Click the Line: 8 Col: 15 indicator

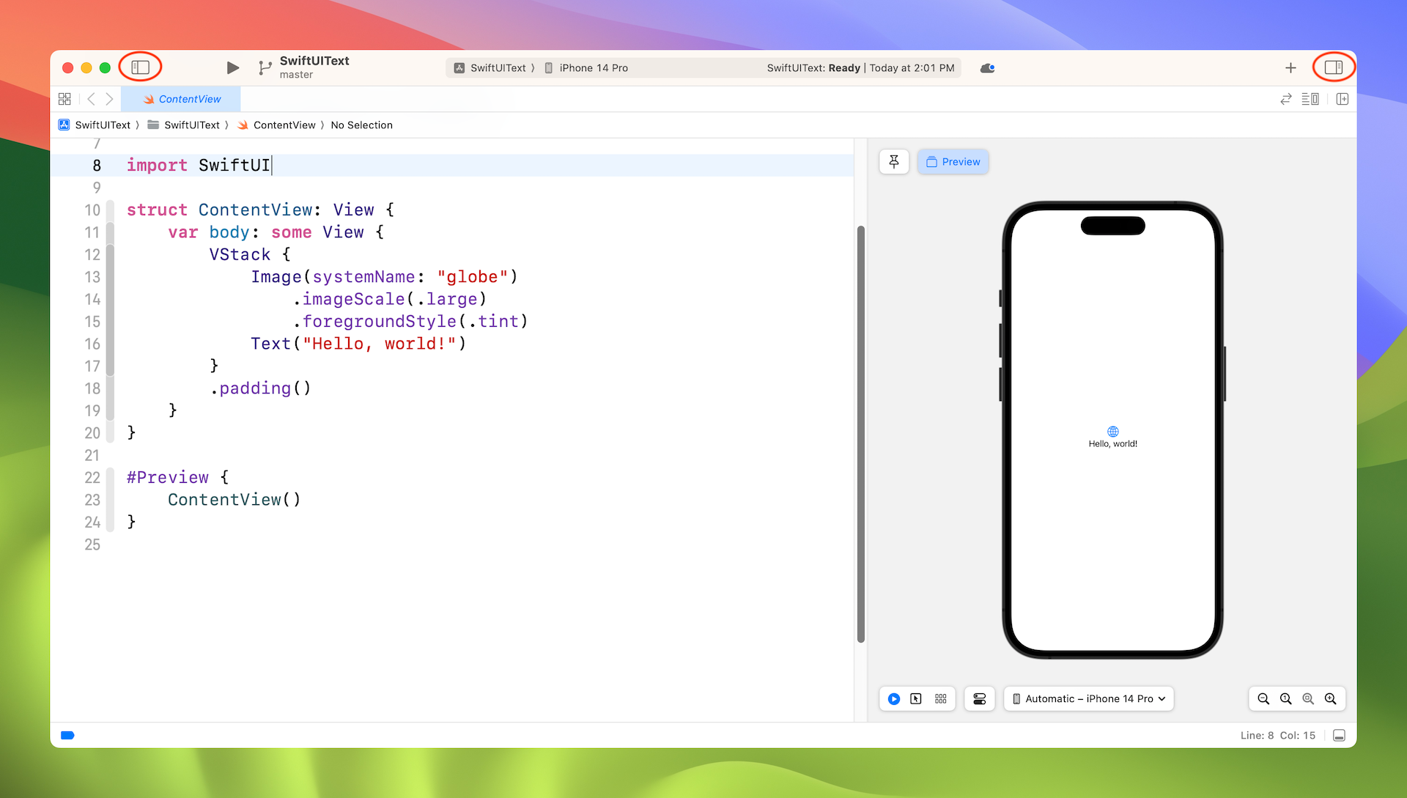click(1278, 735)
